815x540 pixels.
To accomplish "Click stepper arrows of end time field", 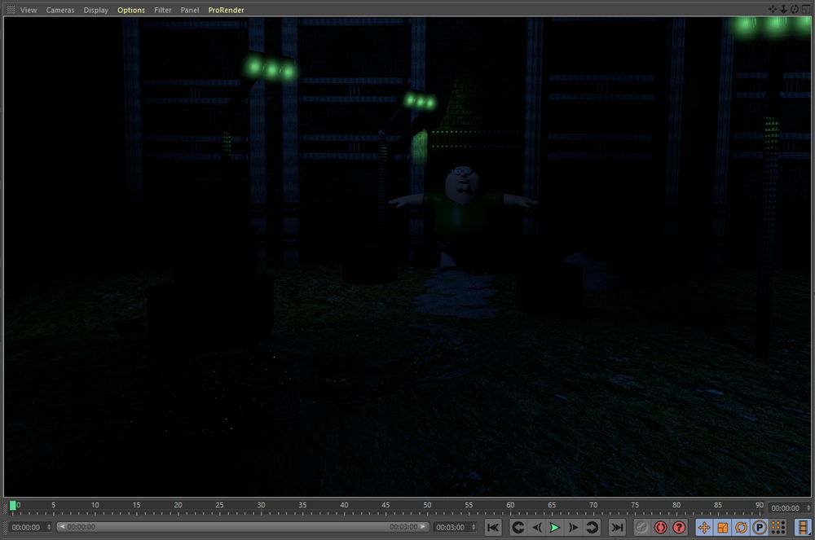I will pos(474,527).
